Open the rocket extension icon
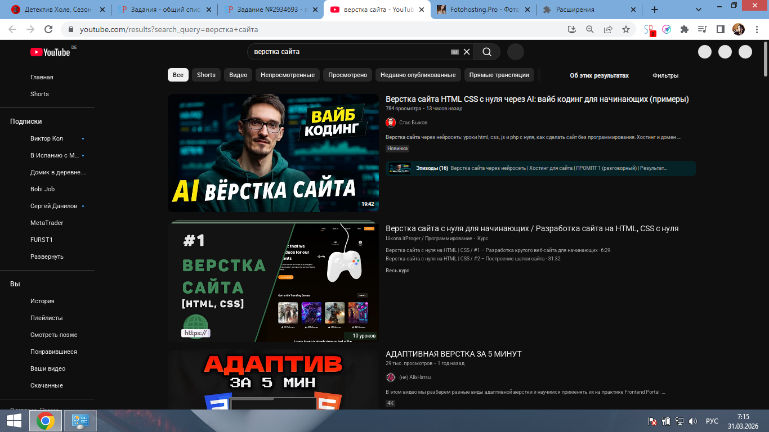 pyautogui.click(x=667, y=29)
